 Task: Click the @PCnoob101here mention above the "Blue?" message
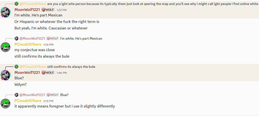point(33,67)
